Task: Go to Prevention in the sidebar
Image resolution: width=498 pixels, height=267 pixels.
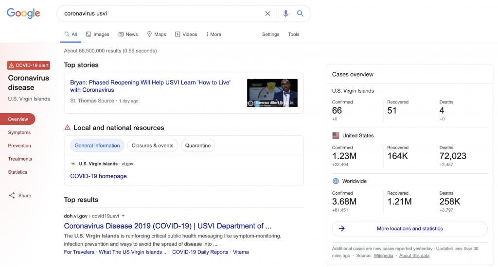Action: pyautogui.click(x=19, y=146)
